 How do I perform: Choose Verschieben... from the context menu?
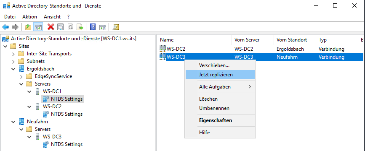(220, 65)
